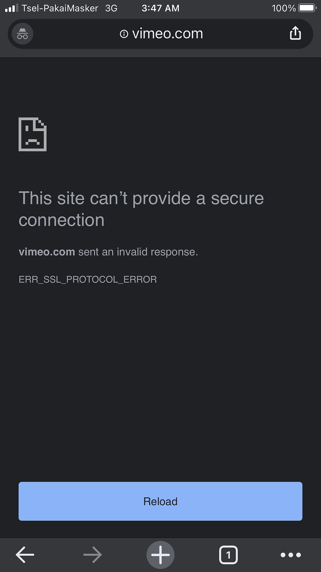Viewport: 321px width, 572px height.
Task: Tap the battery icon in status bar
Action: [308, 8]
